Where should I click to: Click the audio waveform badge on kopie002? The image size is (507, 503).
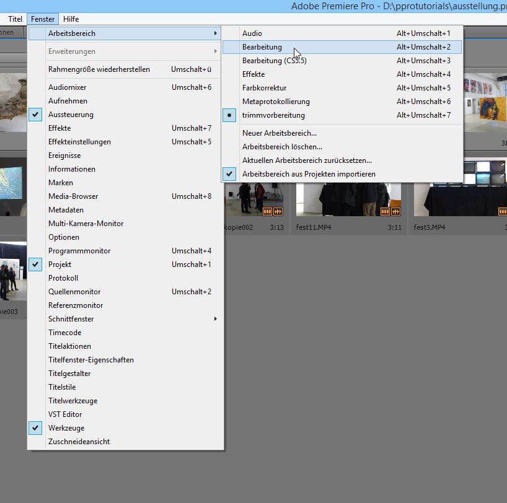[x=278, y=212]
